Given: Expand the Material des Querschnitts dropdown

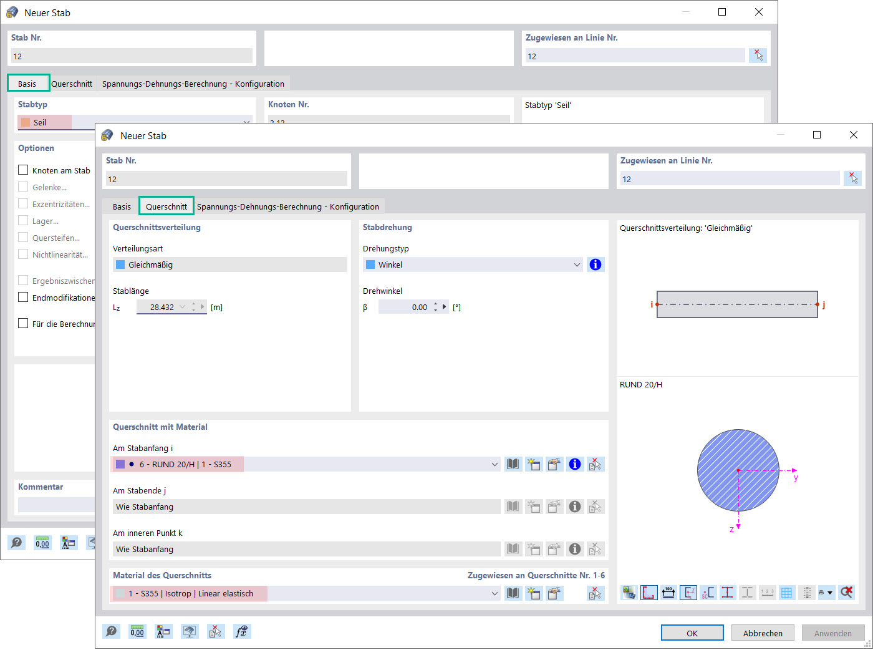Looking at the screenshot, I should [494, 593].
